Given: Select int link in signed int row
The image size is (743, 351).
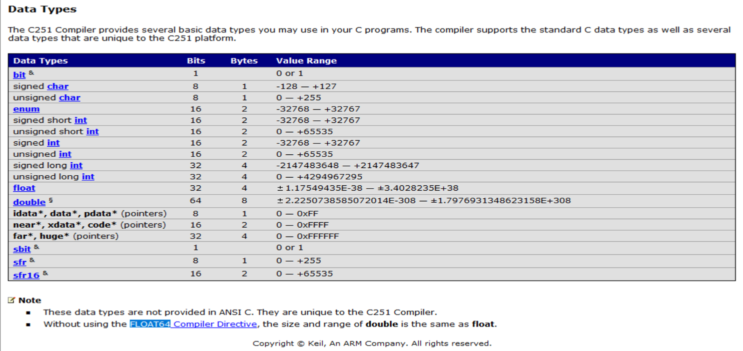Looking at the screenshot, I should tap(53, 143).
